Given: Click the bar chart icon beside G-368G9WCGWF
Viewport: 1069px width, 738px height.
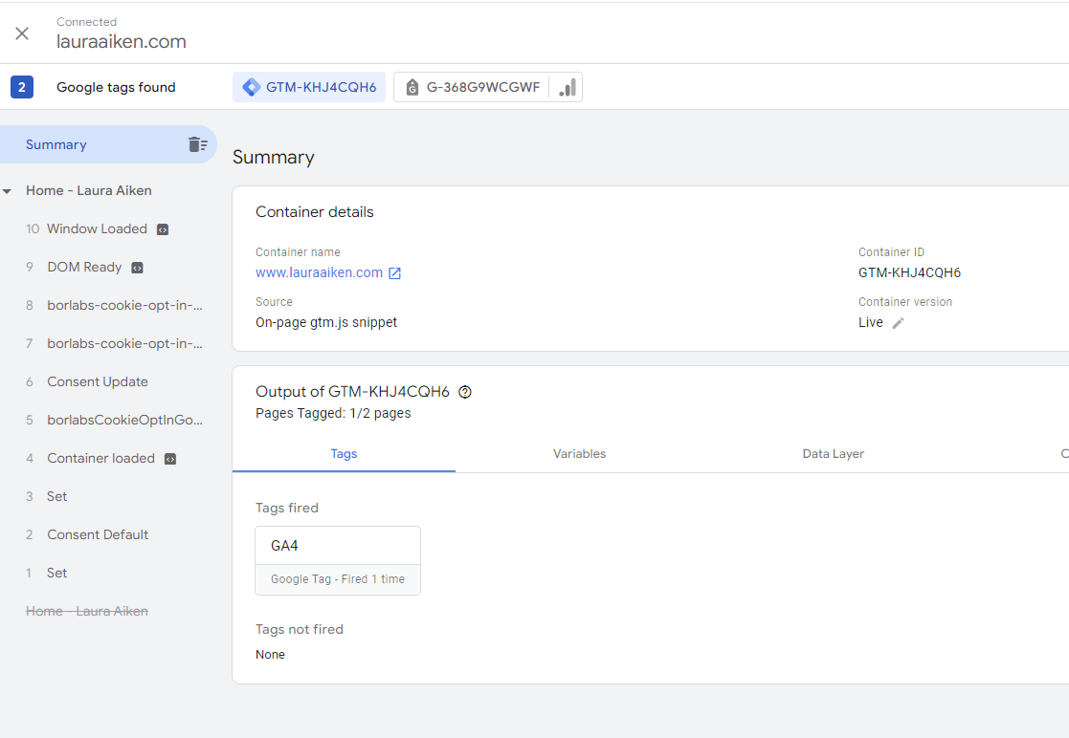Looking at the screenshot, I should point(567,87).
